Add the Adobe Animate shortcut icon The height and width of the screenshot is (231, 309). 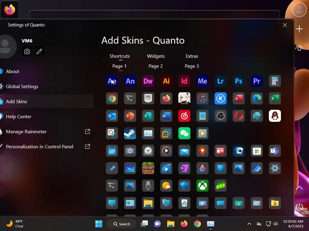pos(130,81)
